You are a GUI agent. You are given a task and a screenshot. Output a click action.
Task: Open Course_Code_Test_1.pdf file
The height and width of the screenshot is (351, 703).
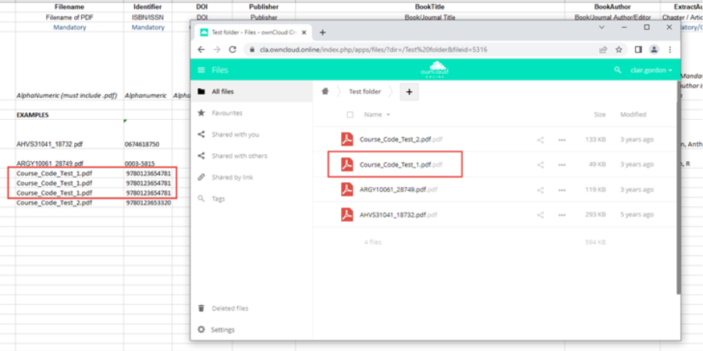click(x=401, y=164)
